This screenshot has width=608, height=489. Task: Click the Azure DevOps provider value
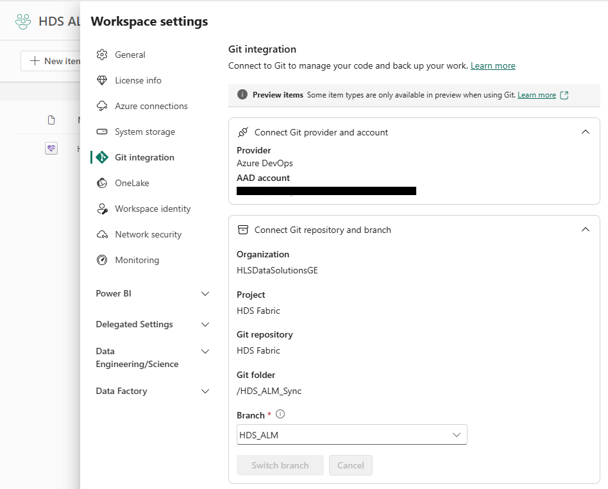pos(265,163)
